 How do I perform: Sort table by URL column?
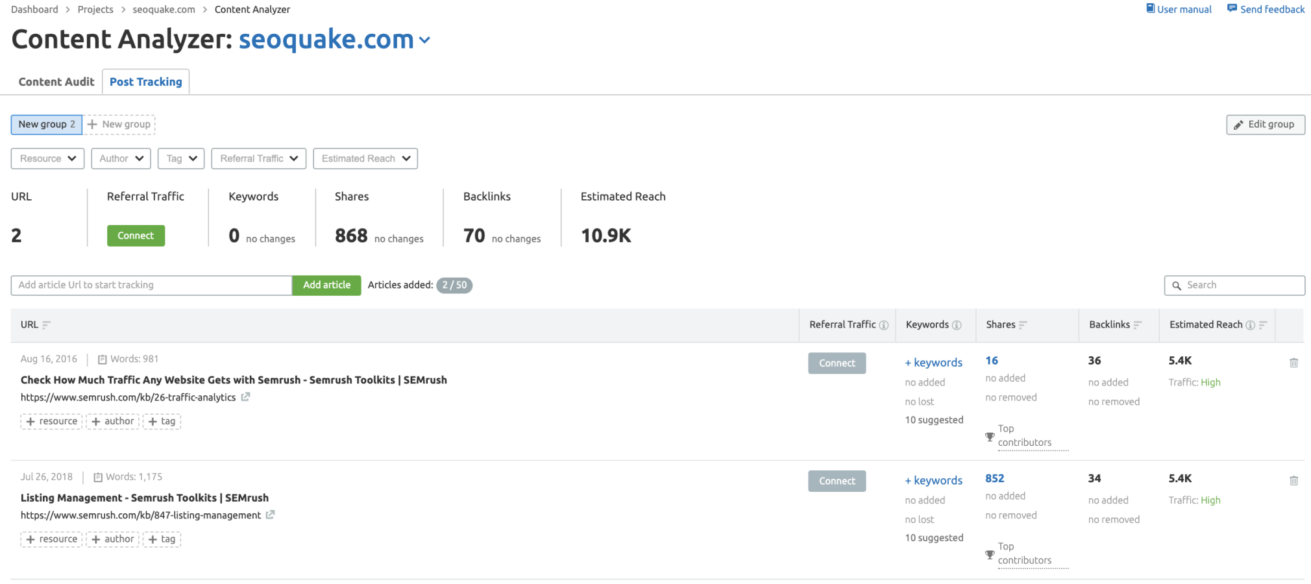pos(46,325)
